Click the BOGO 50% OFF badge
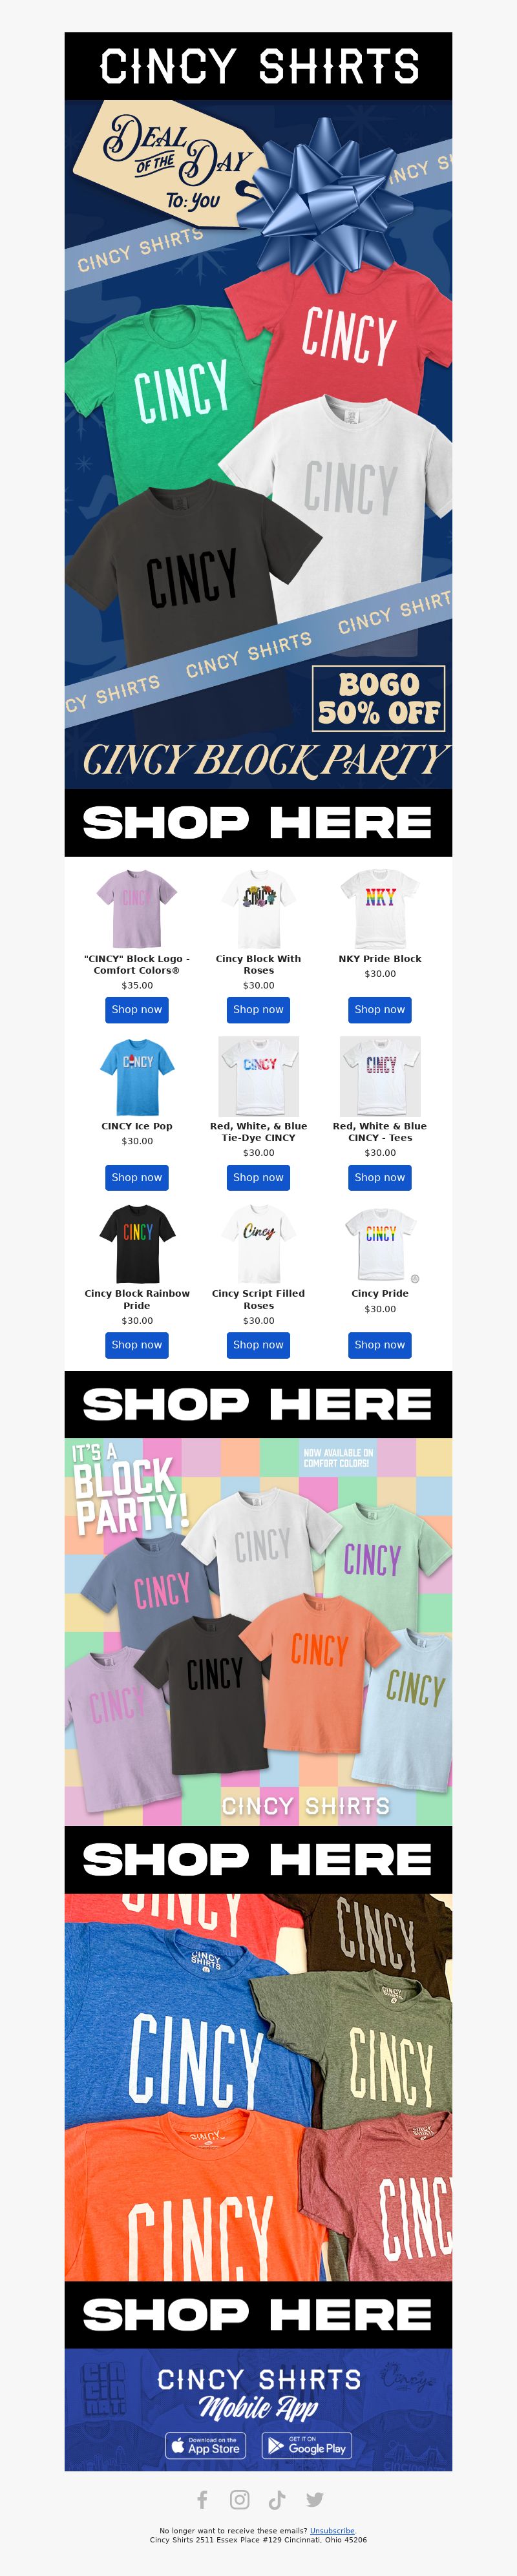517x2576 pixels. [x=378, y=699]
